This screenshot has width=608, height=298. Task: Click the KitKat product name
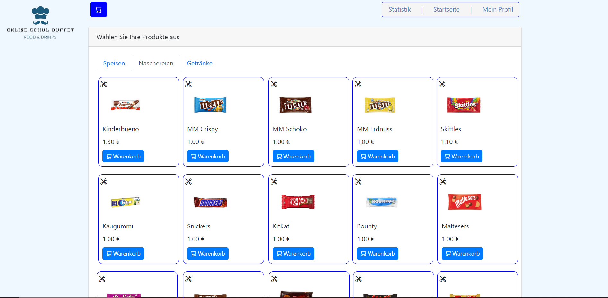281,226
